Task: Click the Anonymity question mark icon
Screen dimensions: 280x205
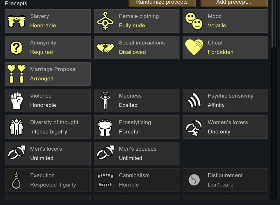Action: pyautogui.click(x=16, y=48)
